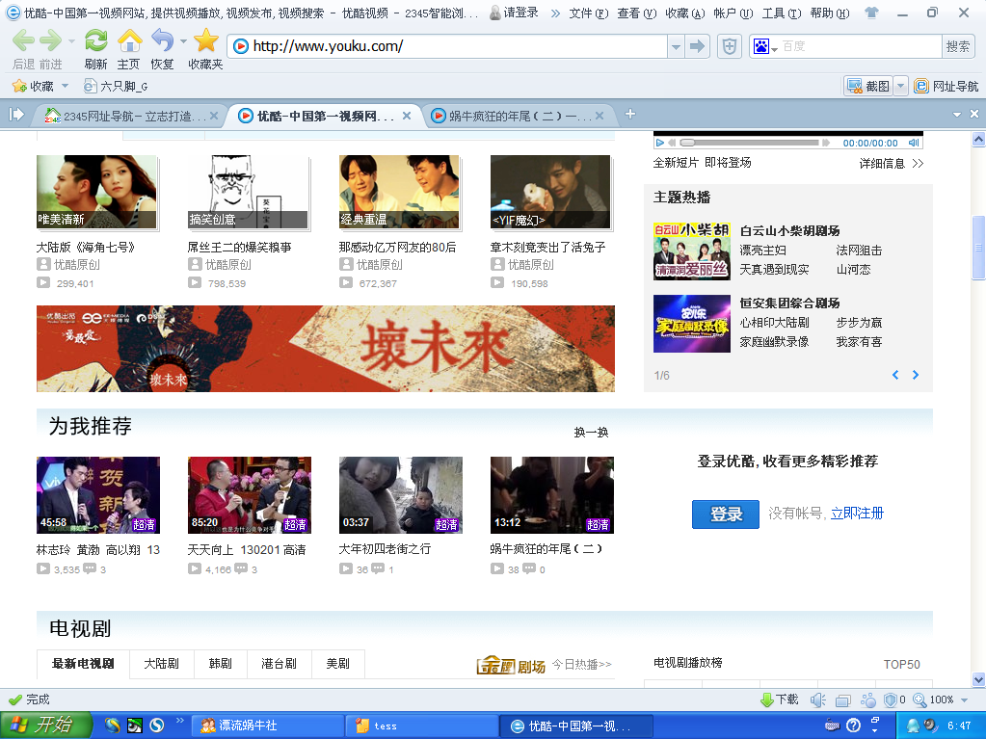
Task: Open the 六只脚_G bookmark
Action: coord(117,86)
